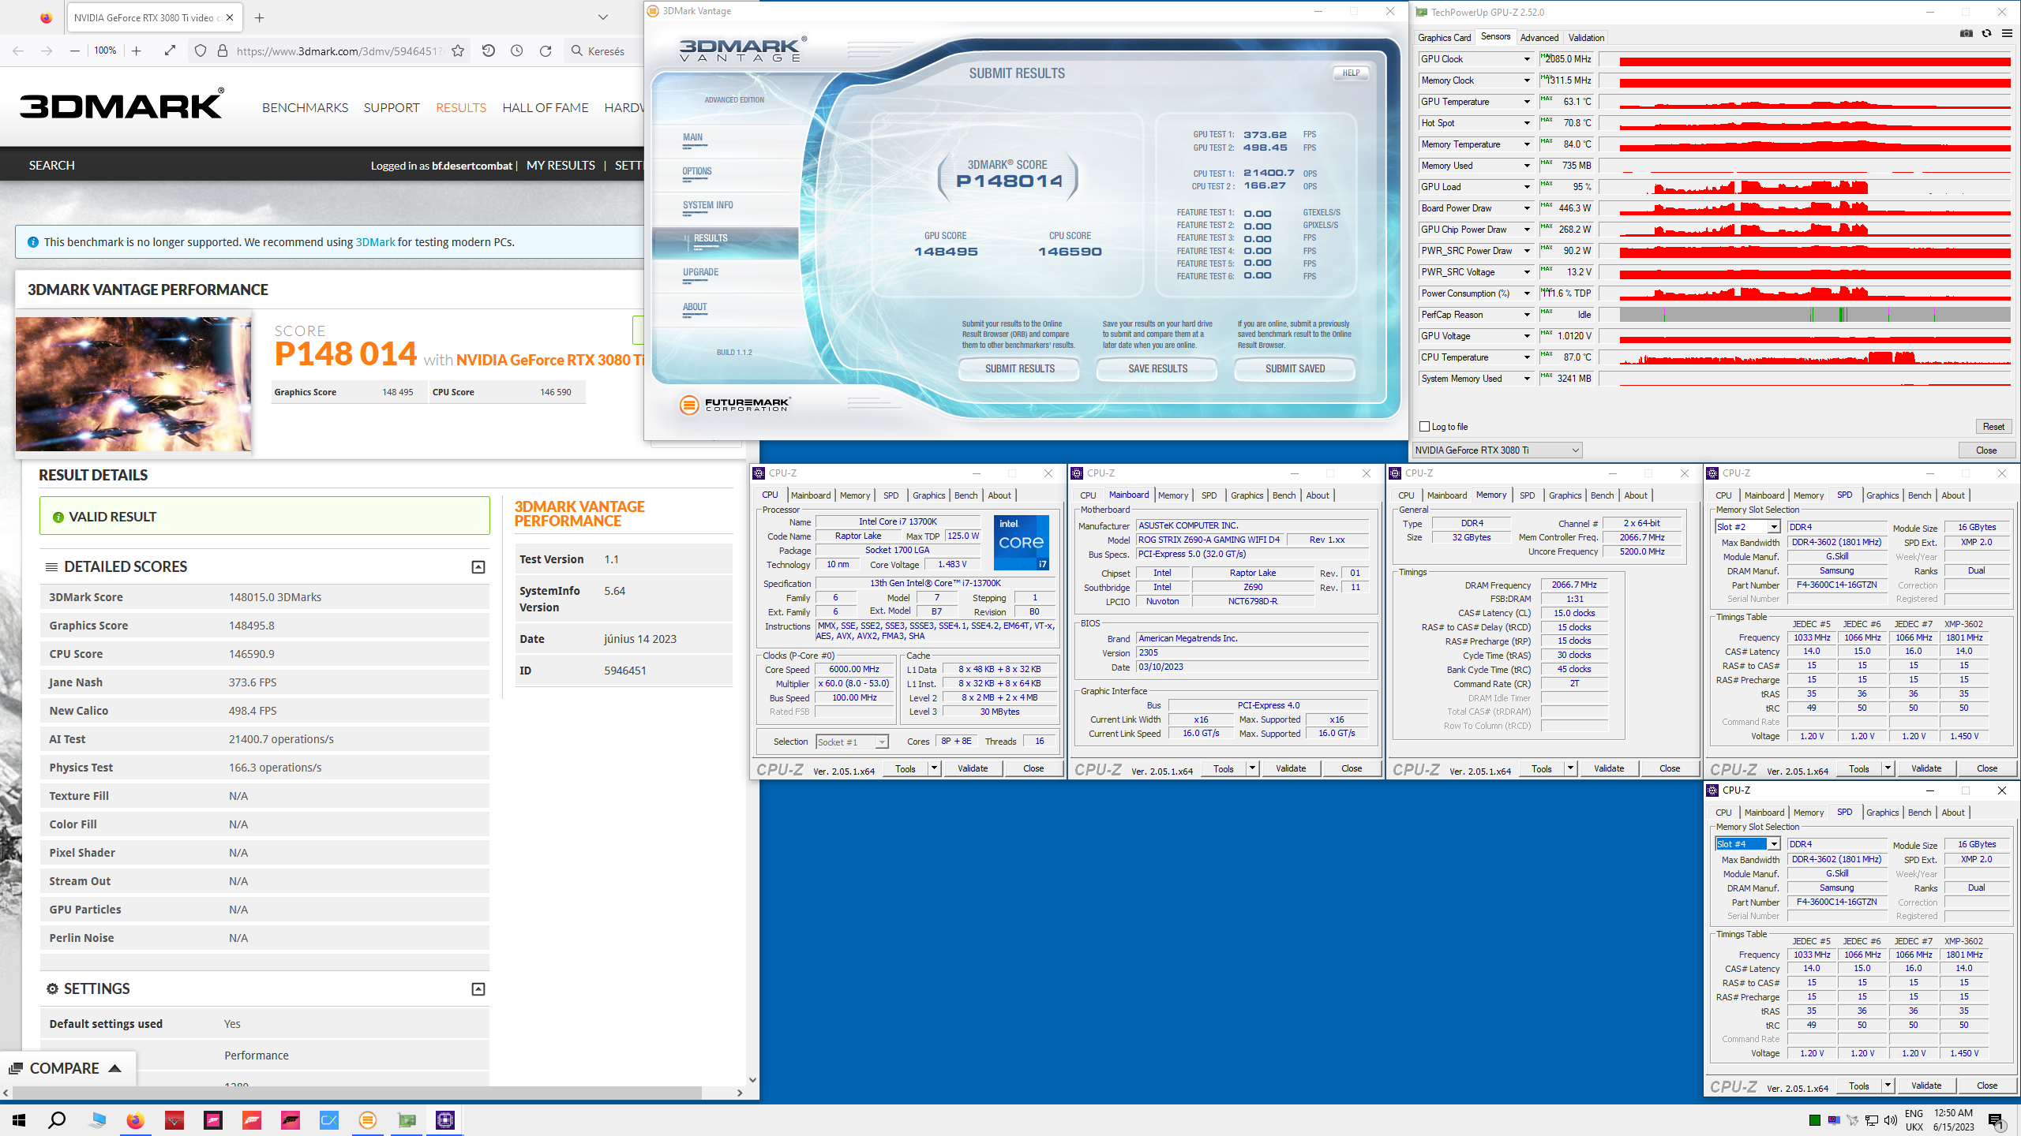Image resolution: width=2021 pixels, height=1136 pixels.
Task: Click the Firefox URL address field
Action: pyautogui.click(x=339, y=50)
